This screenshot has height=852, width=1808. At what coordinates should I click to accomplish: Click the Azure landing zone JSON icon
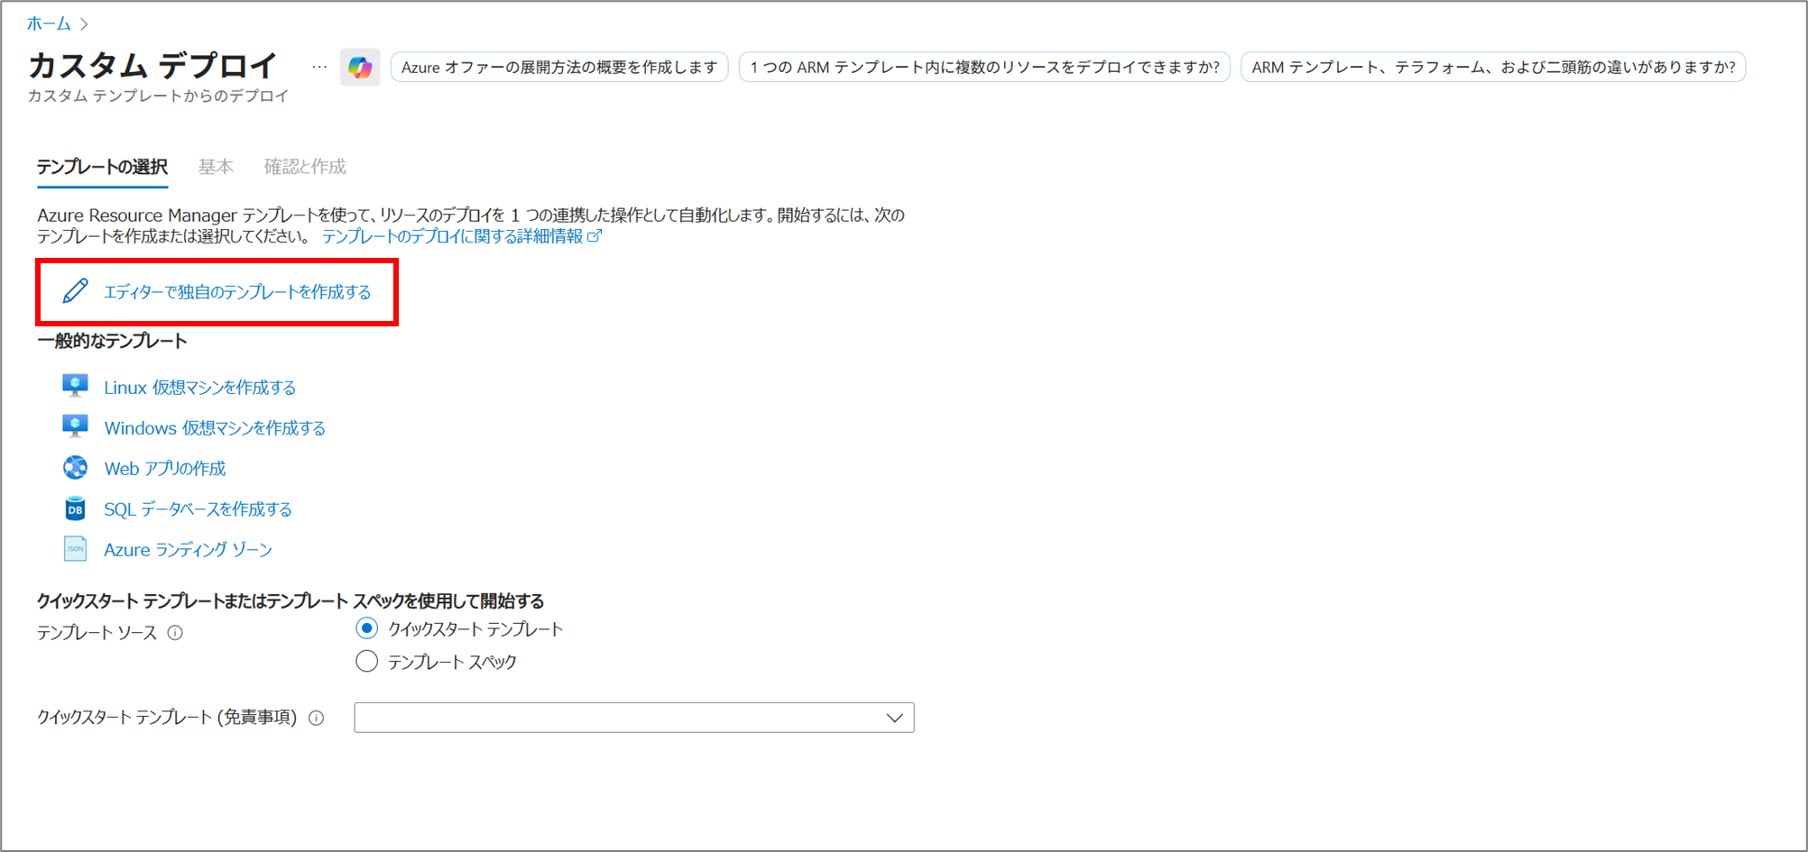(x=75, y=549)
